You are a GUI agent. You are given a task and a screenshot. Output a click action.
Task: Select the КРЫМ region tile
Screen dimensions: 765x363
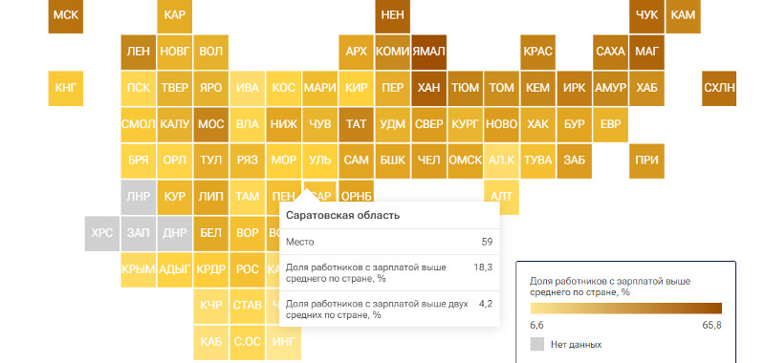tap(138, 269)
